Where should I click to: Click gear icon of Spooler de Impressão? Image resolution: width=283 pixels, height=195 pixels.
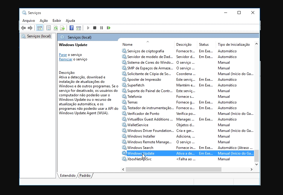pos(124,79)
